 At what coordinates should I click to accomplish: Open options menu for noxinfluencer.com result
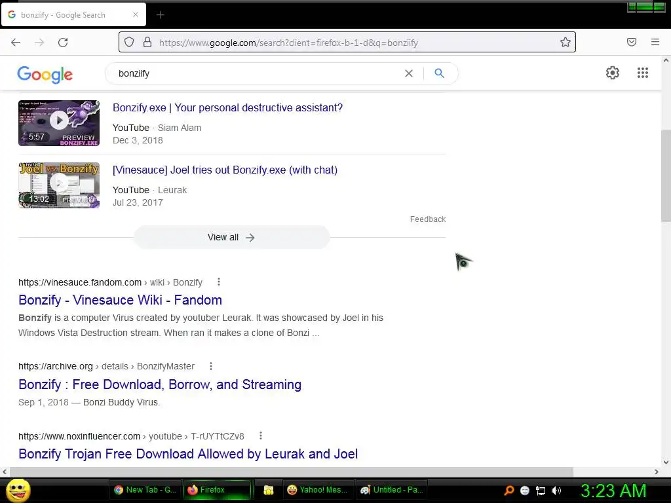(261, 436)
